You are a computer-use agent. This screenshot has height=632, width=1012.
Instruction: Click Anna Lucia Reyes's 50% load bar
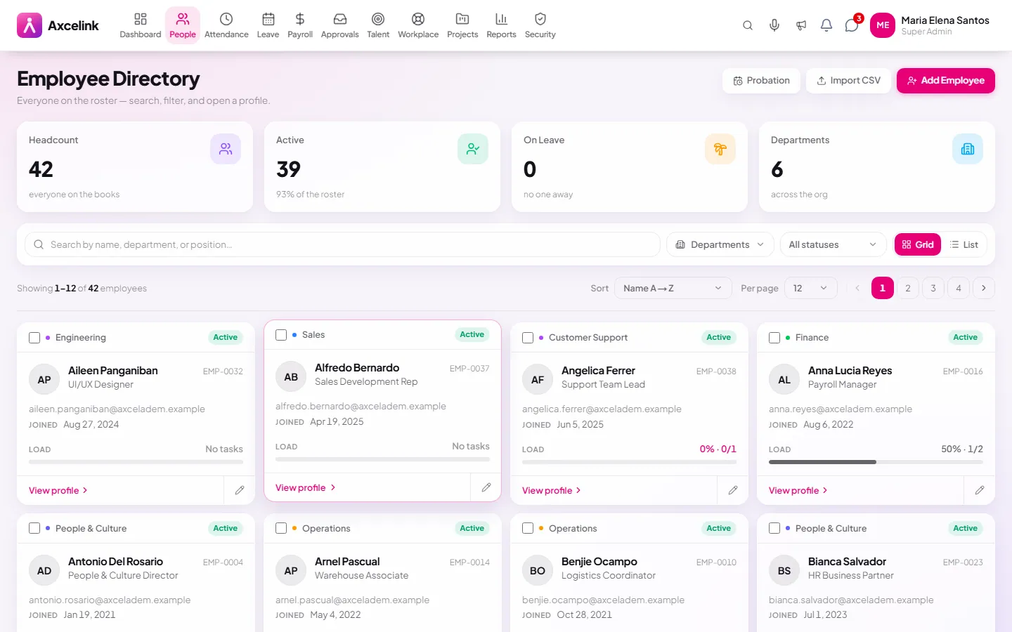tap(876, 462)
